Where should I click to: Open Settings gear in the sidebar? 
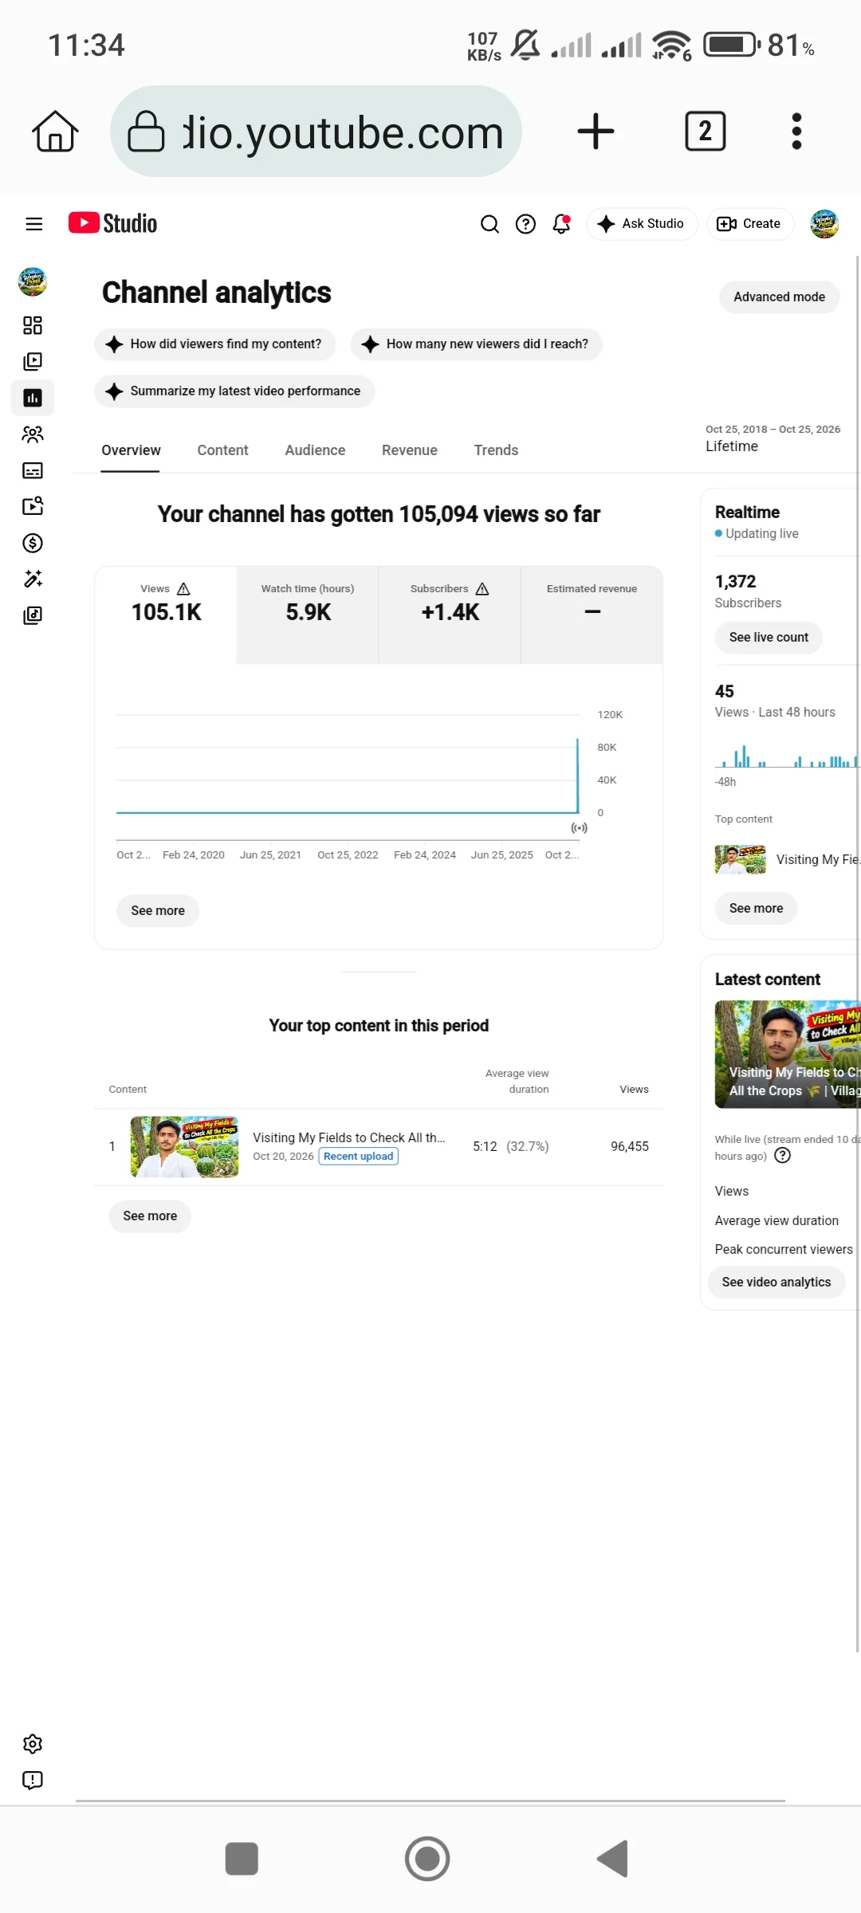click(x=33, y=1744)
